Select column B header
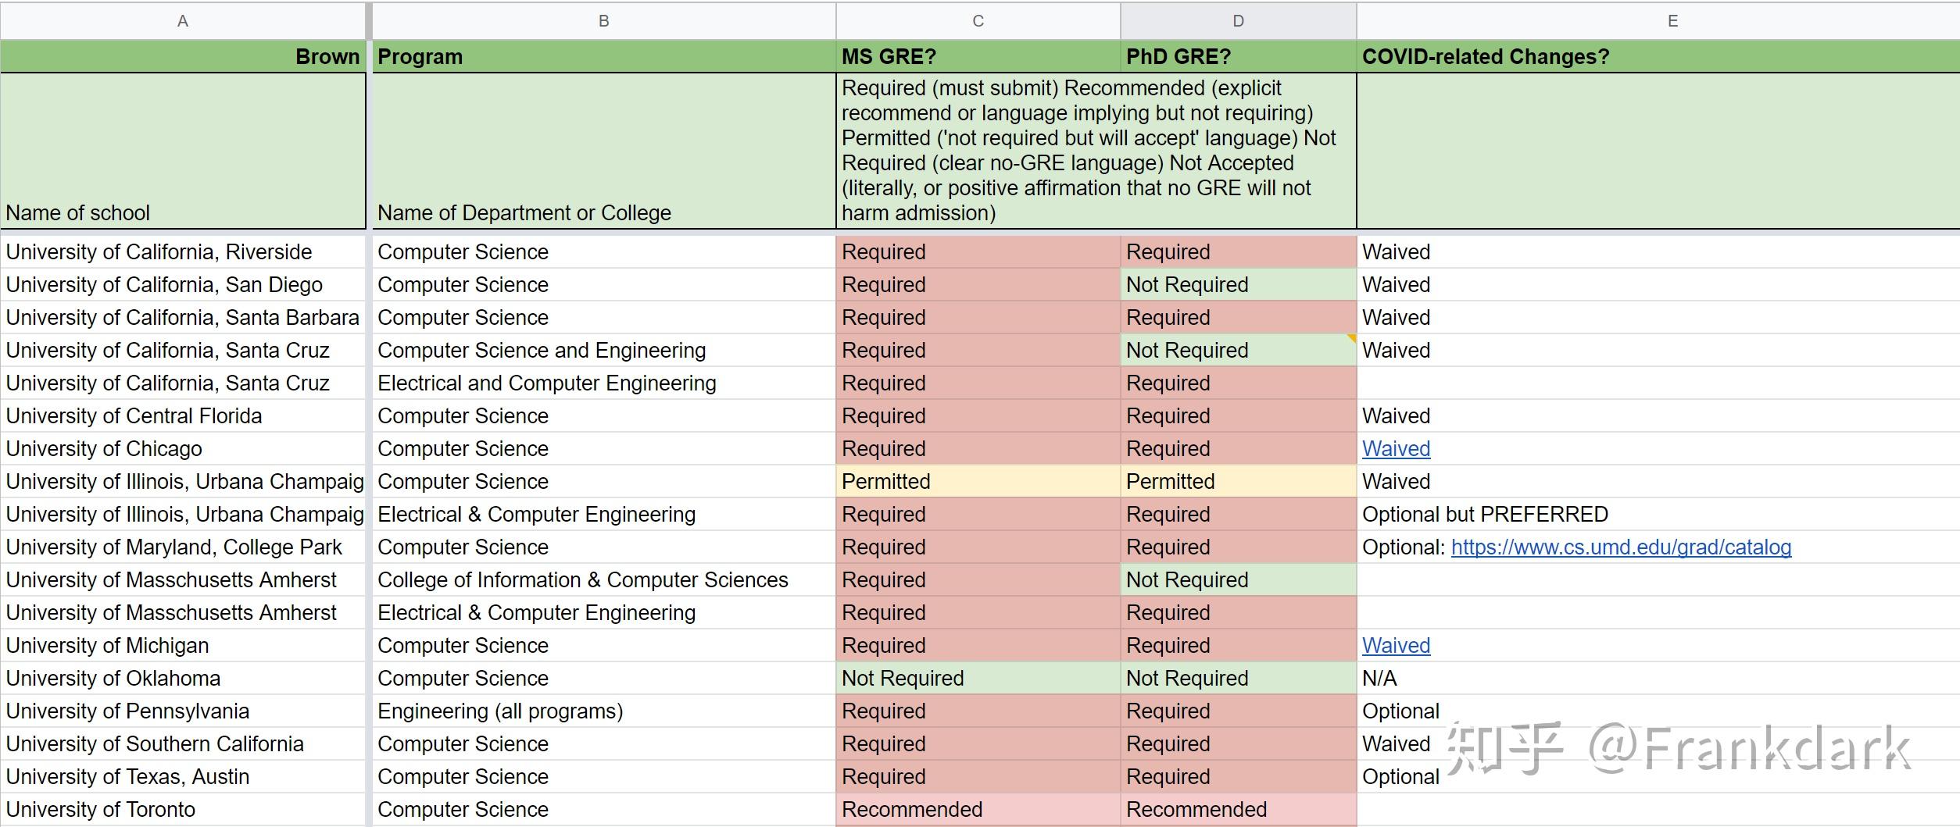The height and width of the screenshot is (827, 1960). click(x=603, y=21)
